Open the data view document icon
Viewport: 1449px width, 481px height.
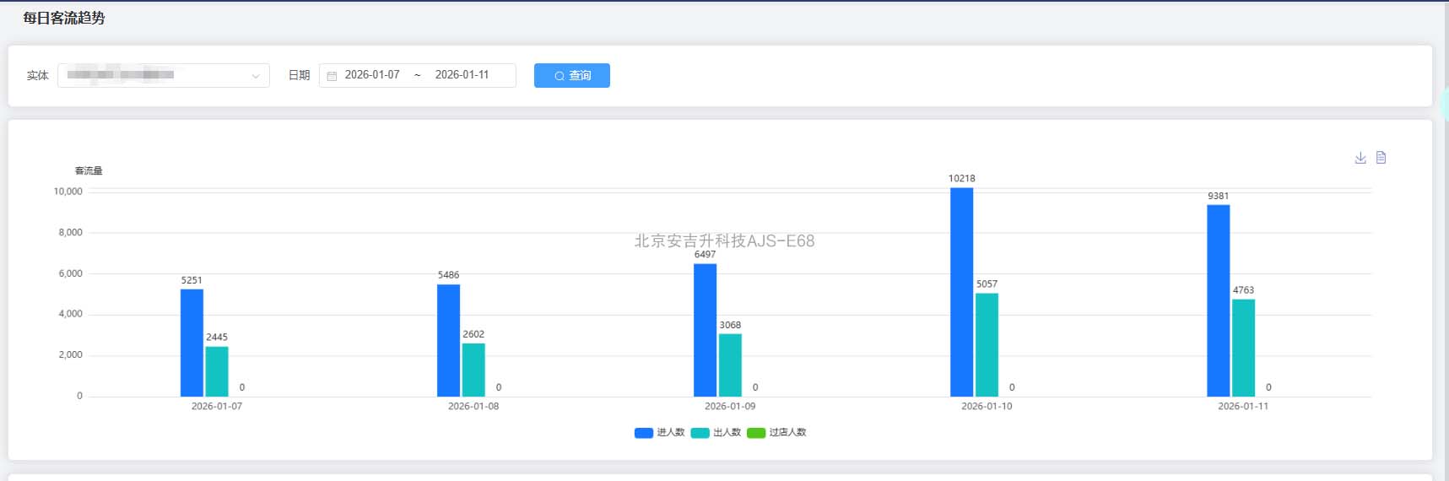[1381, 158]
